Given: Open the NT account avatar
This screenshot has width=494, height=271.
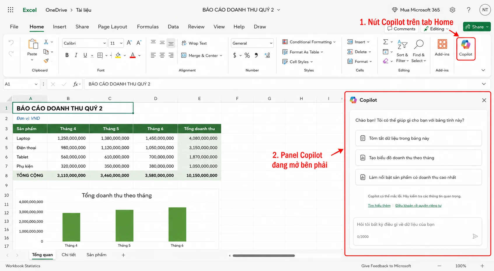Looking at the screenshot, I should click(x=485, y=10).
